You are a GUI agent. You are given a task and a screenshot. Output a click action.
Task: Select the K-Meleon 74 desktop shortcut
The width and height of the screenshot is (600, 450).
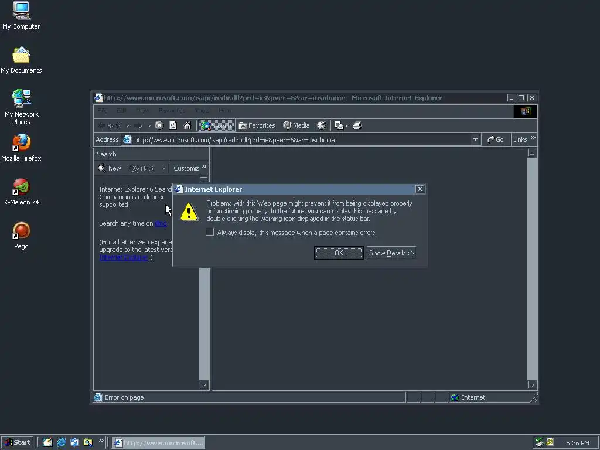21,192
